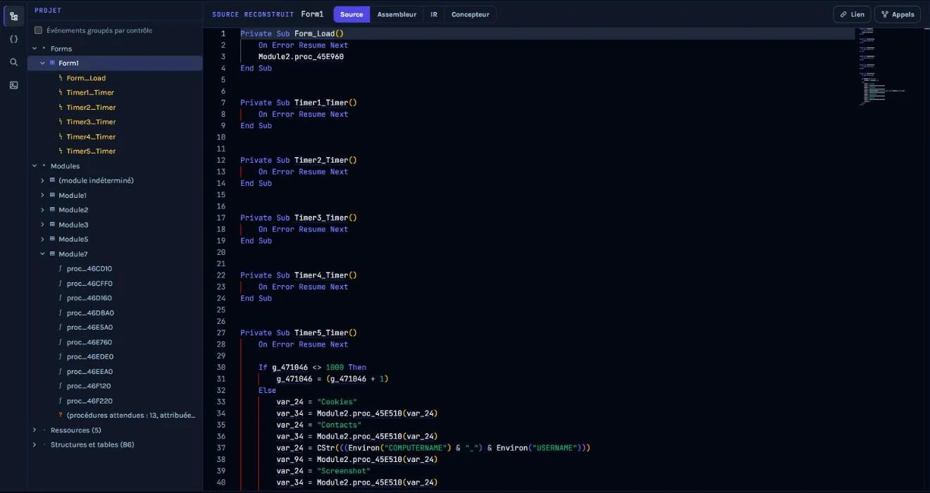Click the event icon beside Form_Load
The height and width of the screenshot is (493, 930).
(61, 78)
